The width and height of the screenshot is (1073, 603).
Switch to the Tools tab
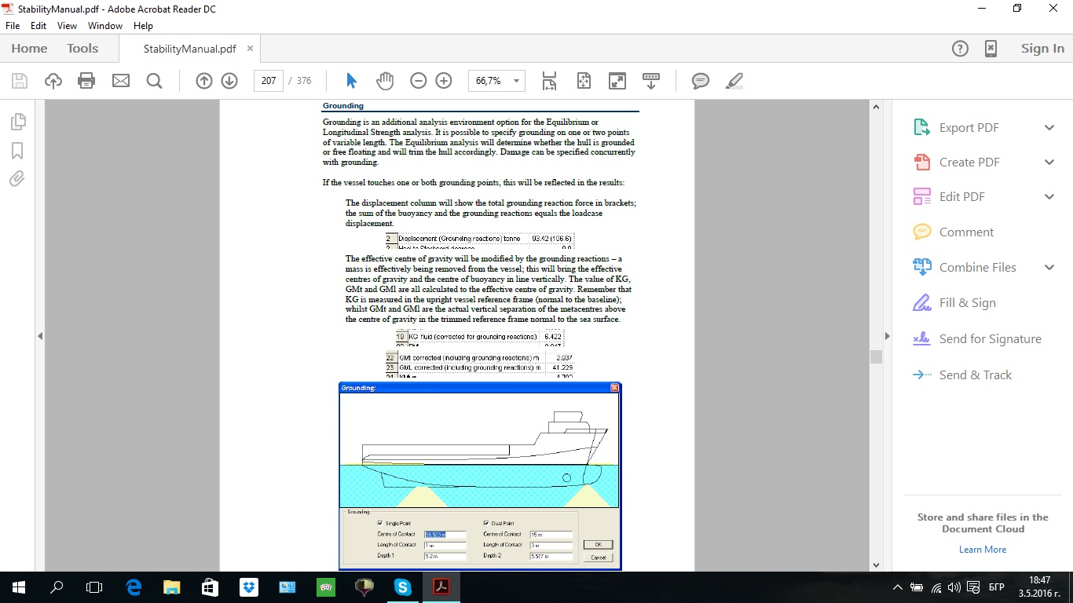pos(82,49)
